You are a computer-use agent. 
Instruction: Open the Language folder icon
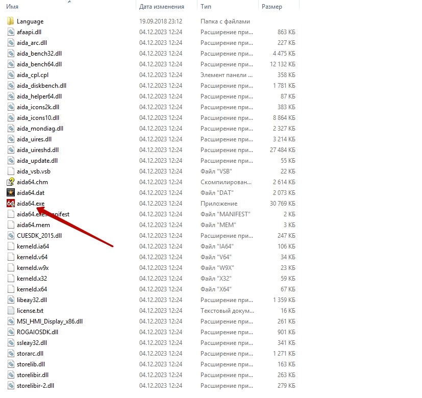11,21
